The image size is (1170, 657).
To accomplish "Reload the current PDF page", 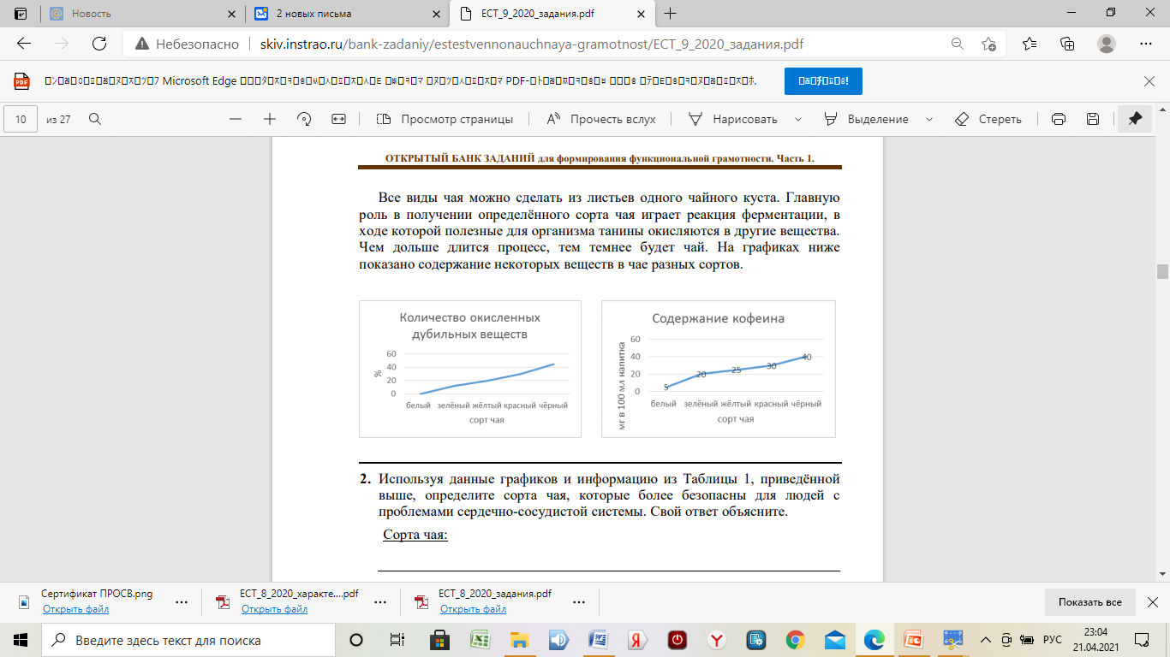I will pyautogui.click(x=99, y=44).
